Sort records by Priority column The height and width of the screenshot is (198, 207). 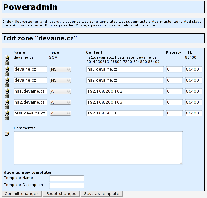pyautogui.click(x=173, y=52)
